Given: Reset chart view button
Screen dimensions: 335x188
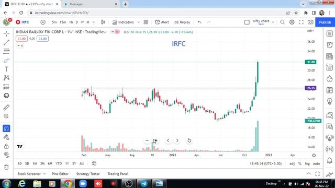Looking at the screenshot, I should pyautogui.click(x=189, y=140).
